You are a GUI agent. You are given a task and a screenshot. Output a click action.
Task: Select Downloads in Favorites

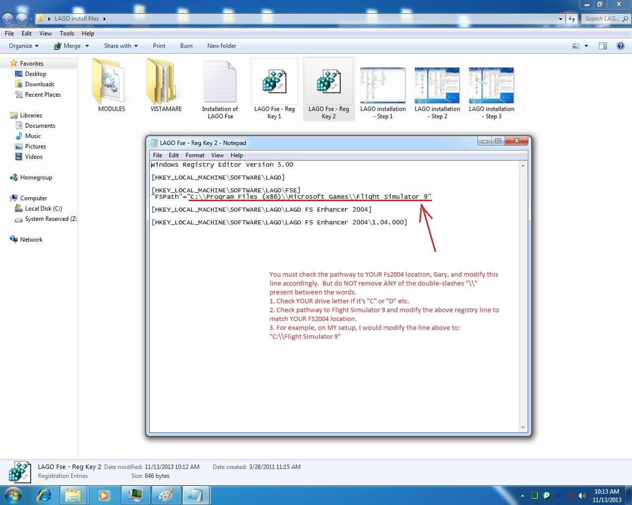coord(39,84)
